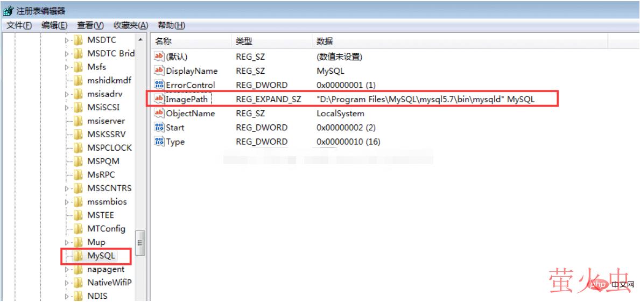Expand the MSDTC tree node

[x=67, y=40]
